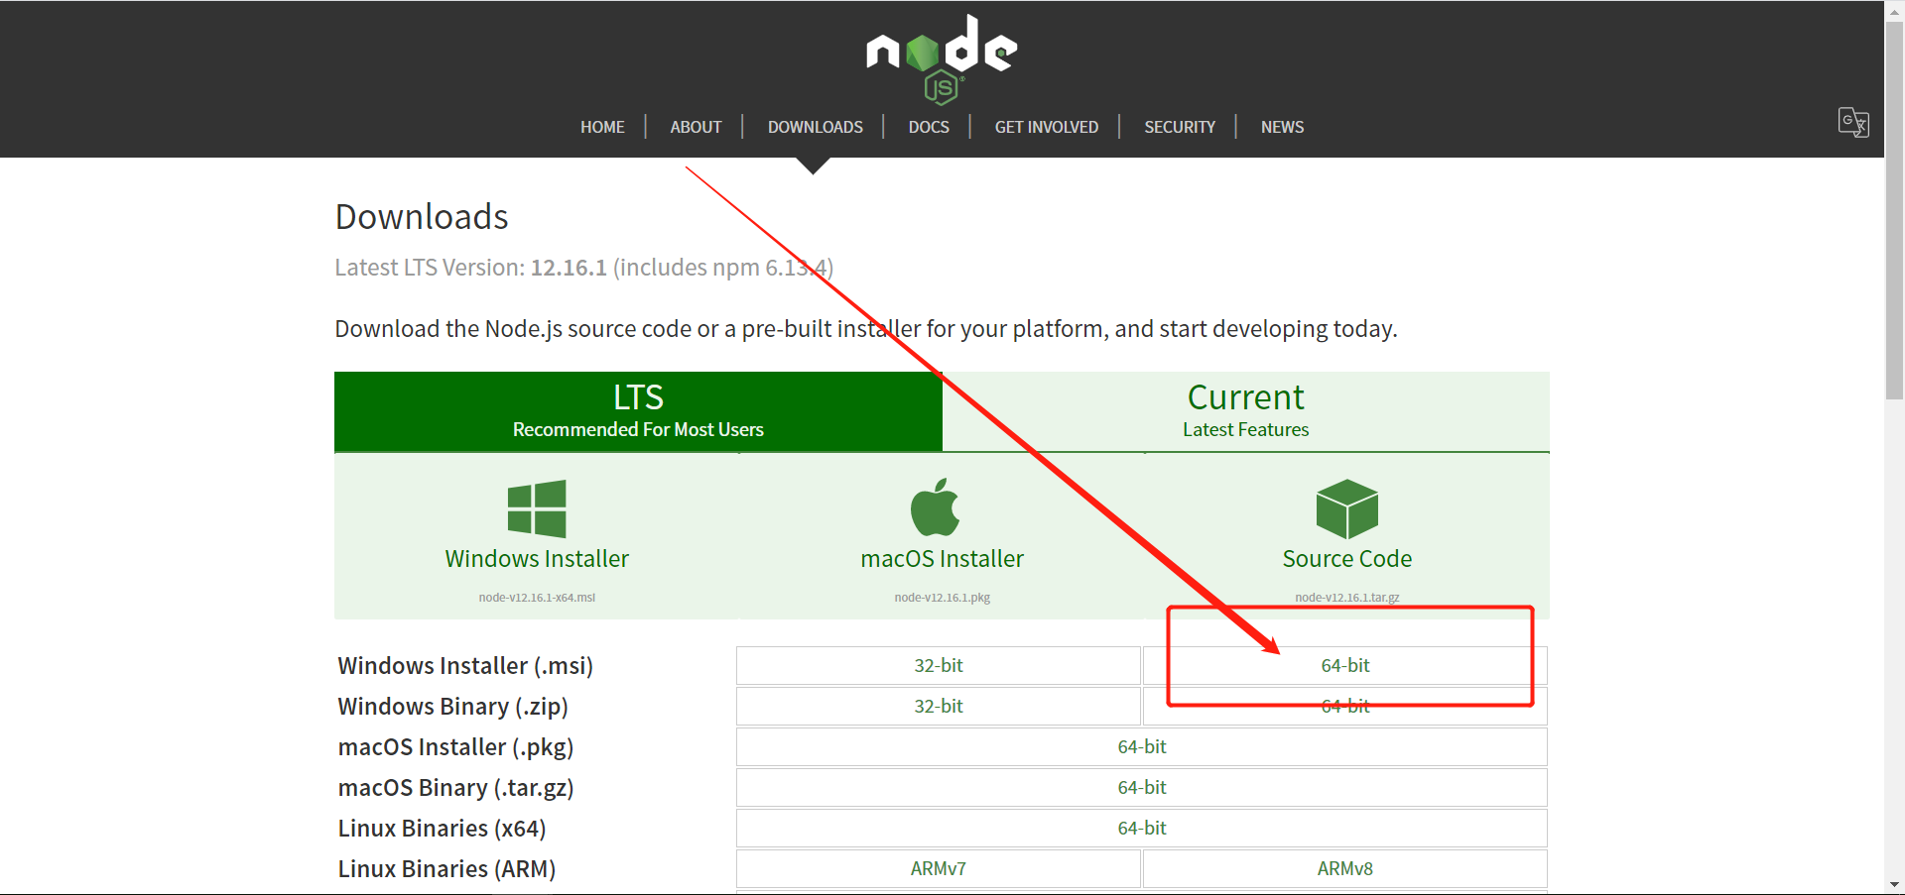Download macOS Installer (.pkg) 64-bit
1905x895 pixels.
[x=1142, y=746]
